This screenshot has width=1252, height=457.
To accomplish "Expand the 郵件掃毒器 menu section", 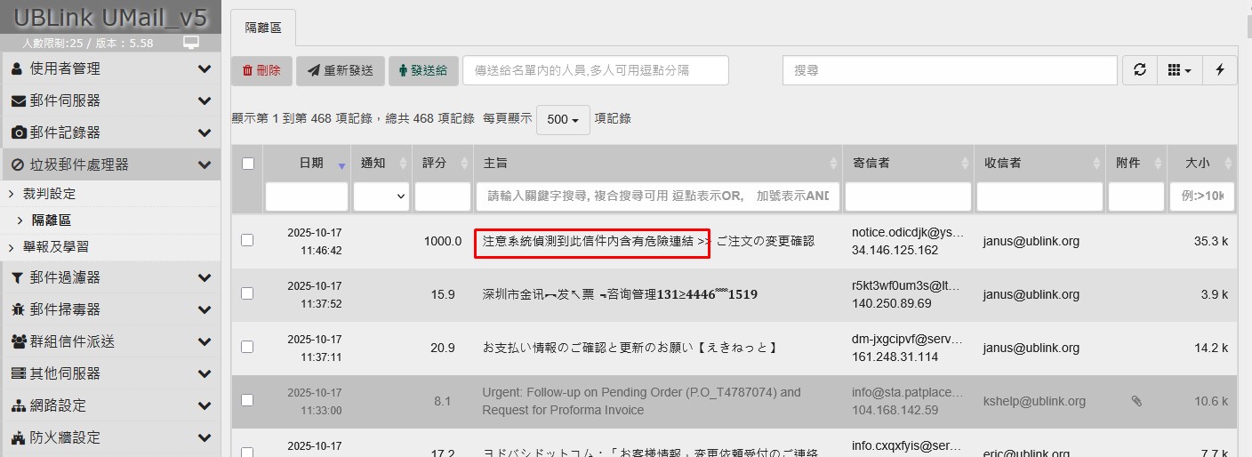I will [x=110, y=309].
